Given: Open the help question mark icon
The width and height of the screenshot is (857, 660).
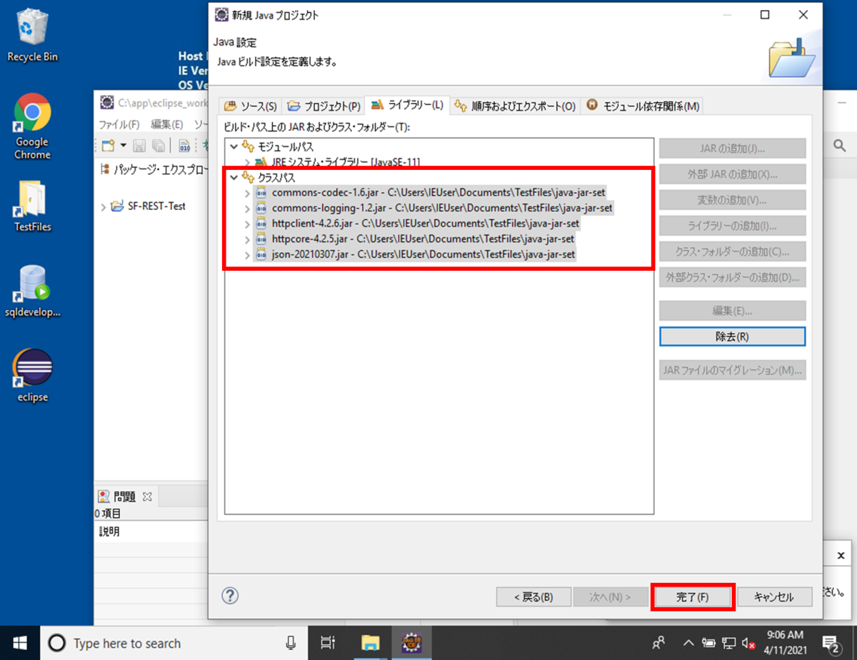Looking at the screenshot, I should point(231,596).
